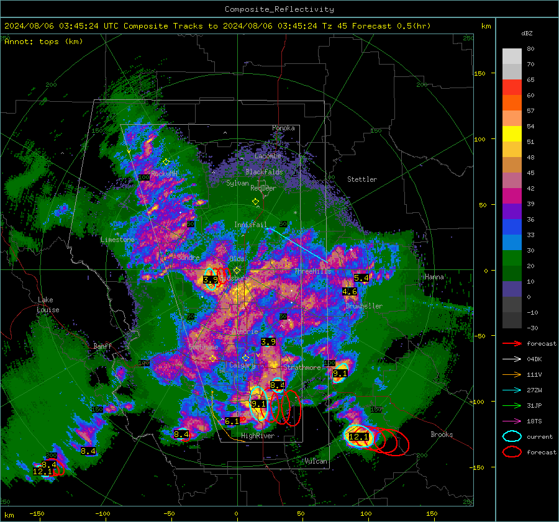Viewport: 559px width, 522px height.
Task: Click the HighRiver city label
Action: 258,436
